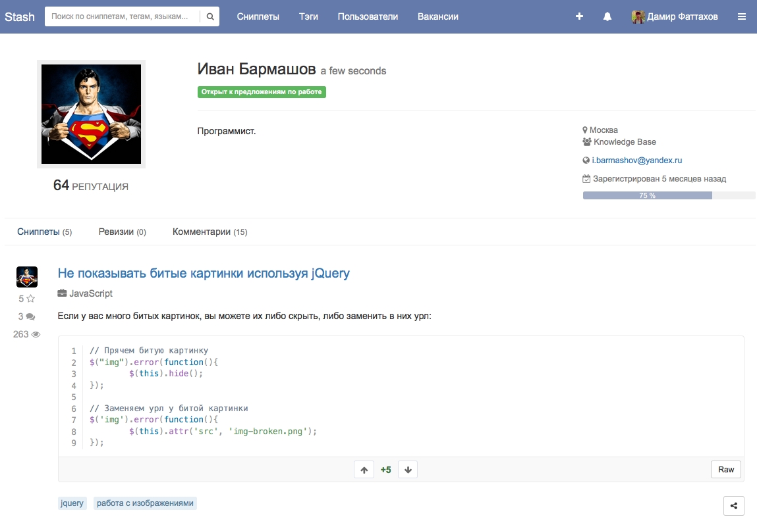Click the search magnifier icon
Viewport: 757px width, 525px height.
[x=210, y=16]
